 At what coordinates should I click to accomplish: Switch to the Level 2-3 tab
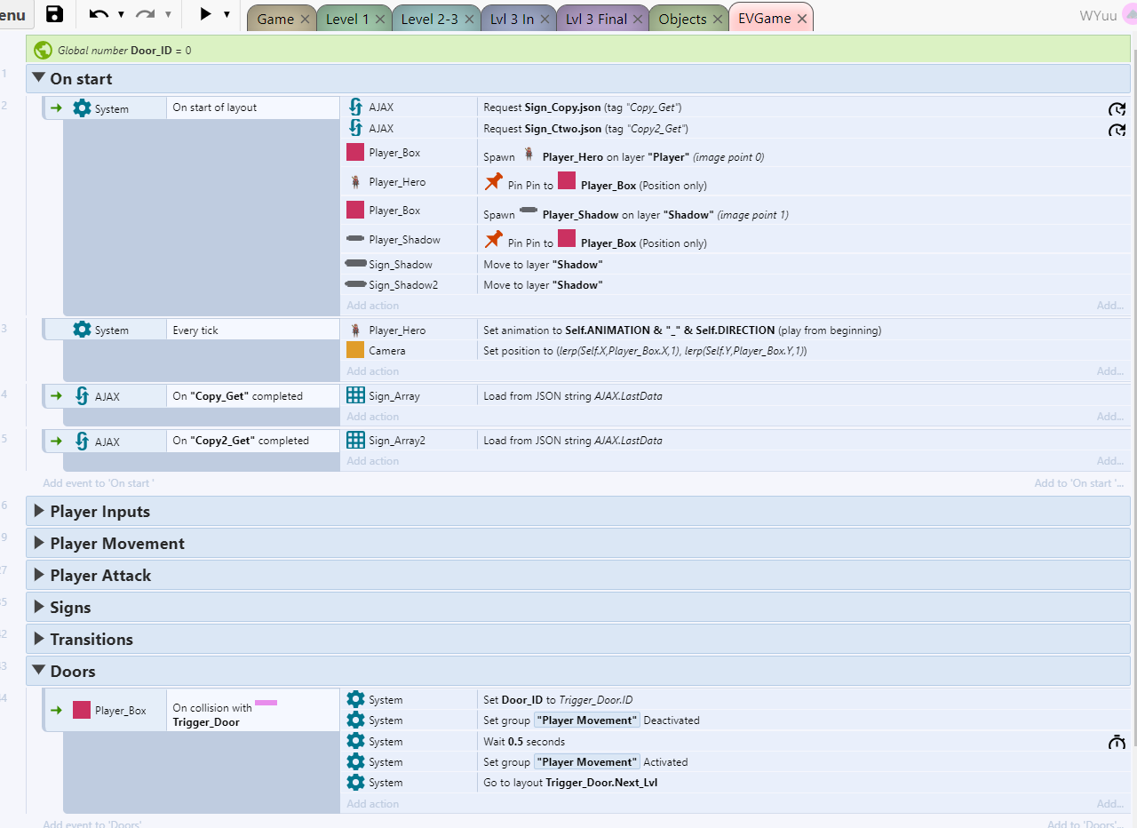429,19
